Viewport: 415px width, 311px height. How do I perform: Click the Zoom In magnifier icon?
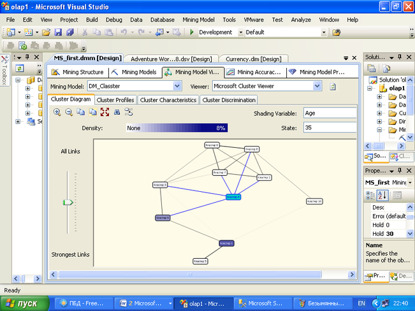coord(57,112)
